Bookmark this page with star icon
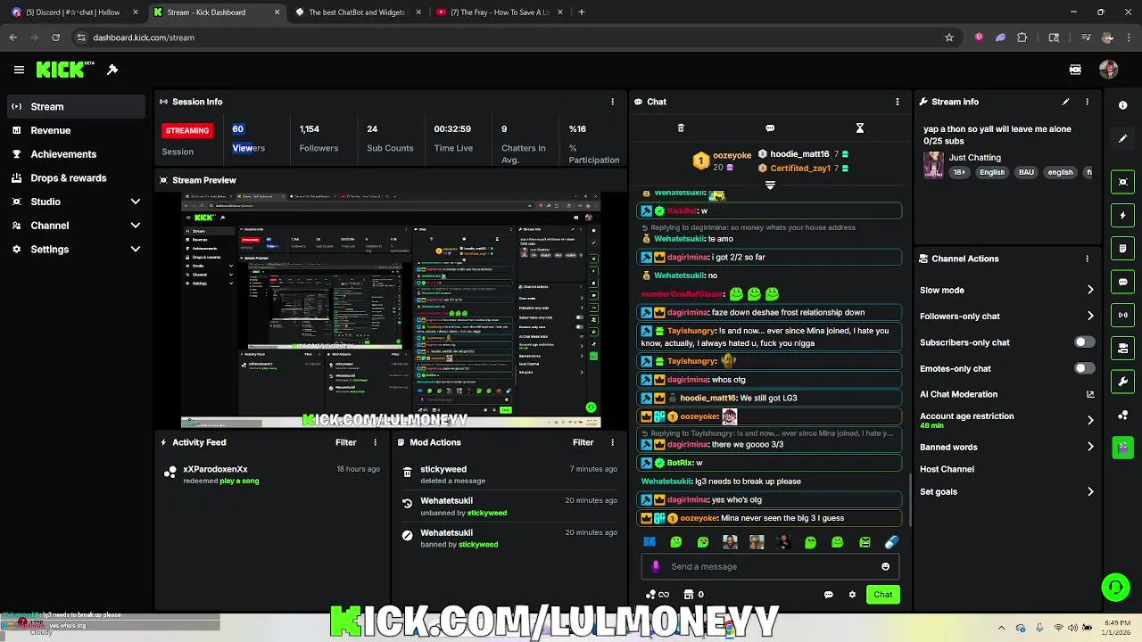1142x642 pixels. [x=949, y=37]
